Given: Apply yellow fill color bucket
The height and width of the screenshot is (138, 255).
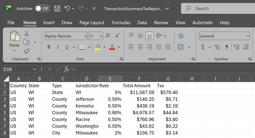Looking at the screenshot, I should 97,47.
